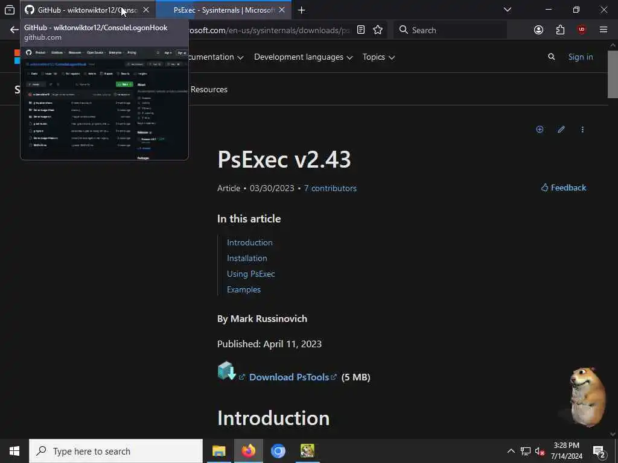The width and height of the screenshot is (618, 463).
Task: Click the site search magnifier icon
Action: (x=552, y=57)
